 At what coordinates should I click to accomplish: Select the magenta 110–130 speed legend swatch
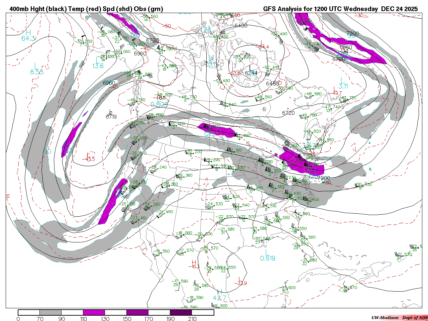(94, 312)
